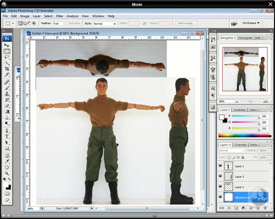Select the Move tool
Screen dimensions: 275x219
[x=7, y=45]
